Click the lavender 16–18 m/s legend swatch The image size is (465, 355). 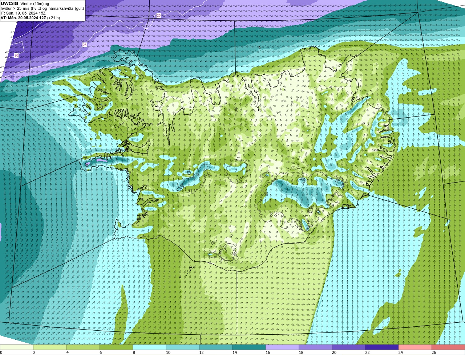pyautogui.click(x=282, y=347)
